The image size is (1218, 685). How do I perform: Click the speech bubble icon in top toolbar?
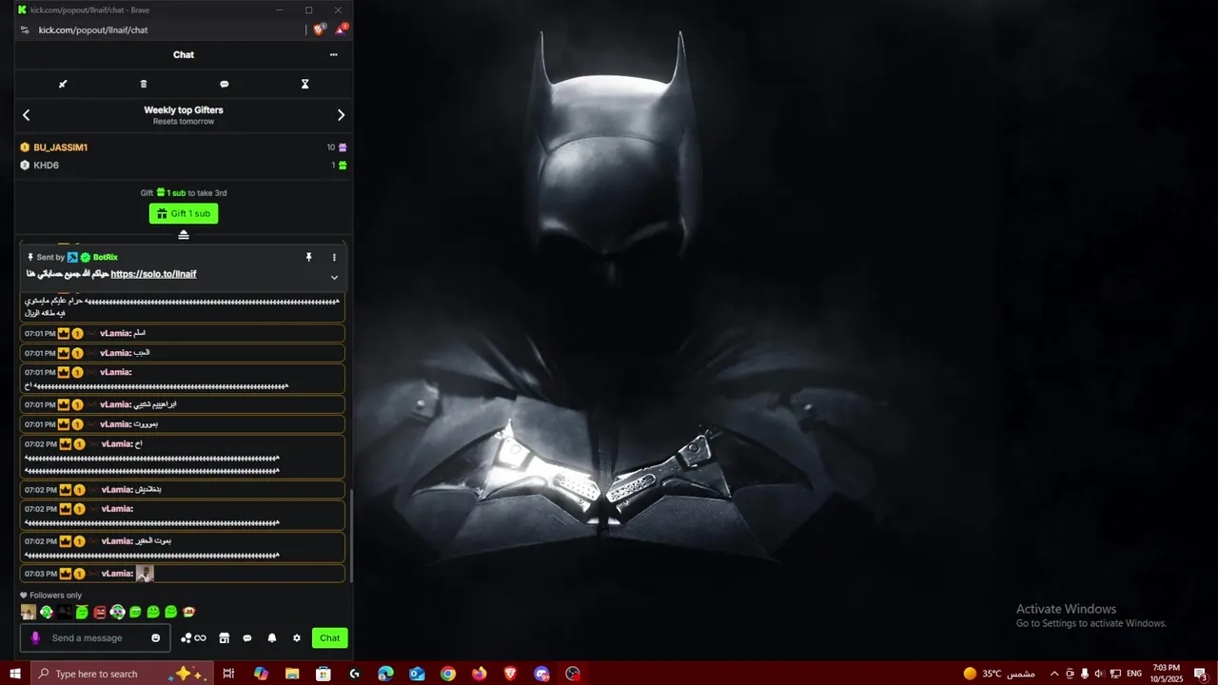(225, 84)
